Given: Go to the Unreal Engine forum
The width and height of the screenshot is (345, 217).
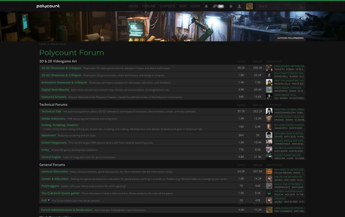Looking at the screenshot, I should (51, 157).
